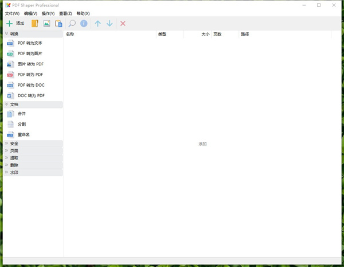This screenshot has height=267, width=344.
Task: Click the magnifier preview icon
Action: coord(72,24)
